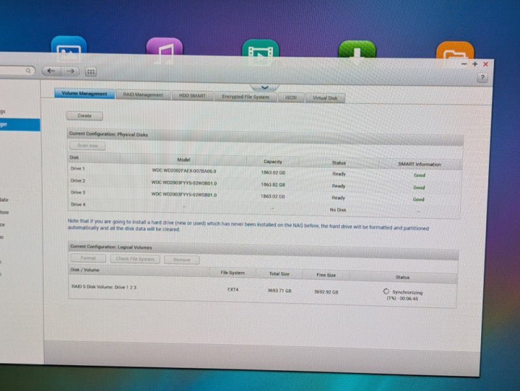The height and width of the screenshot is (391, 520).
Task: Select RAID 5 Disk Volume row
Action: (263, 291)
